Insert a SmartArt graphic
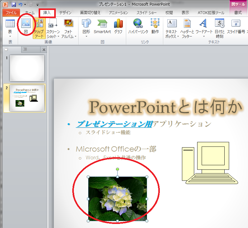Image resolution: width=248 pixels, height=228 pixels. coord(102,27)
